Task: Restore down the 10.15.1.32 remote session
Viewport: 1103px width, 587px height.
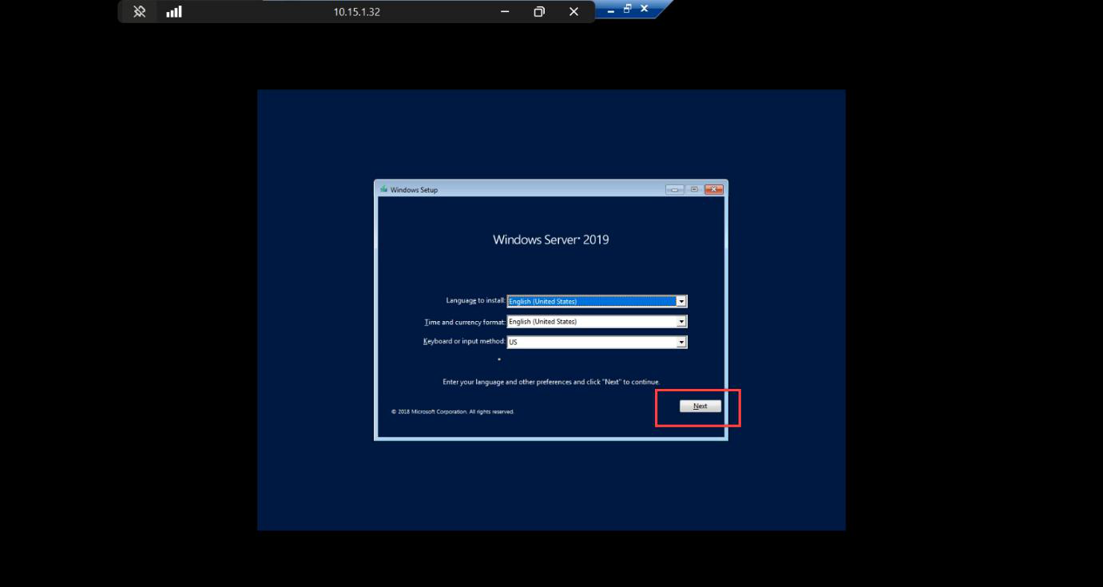Action: [x=539, y=12]
